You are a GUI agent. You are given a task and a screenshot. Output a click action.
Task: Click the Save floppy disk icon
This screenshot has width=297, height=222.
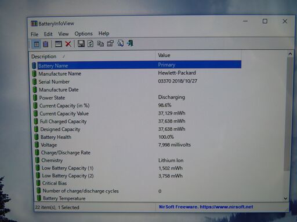(81, 43)
